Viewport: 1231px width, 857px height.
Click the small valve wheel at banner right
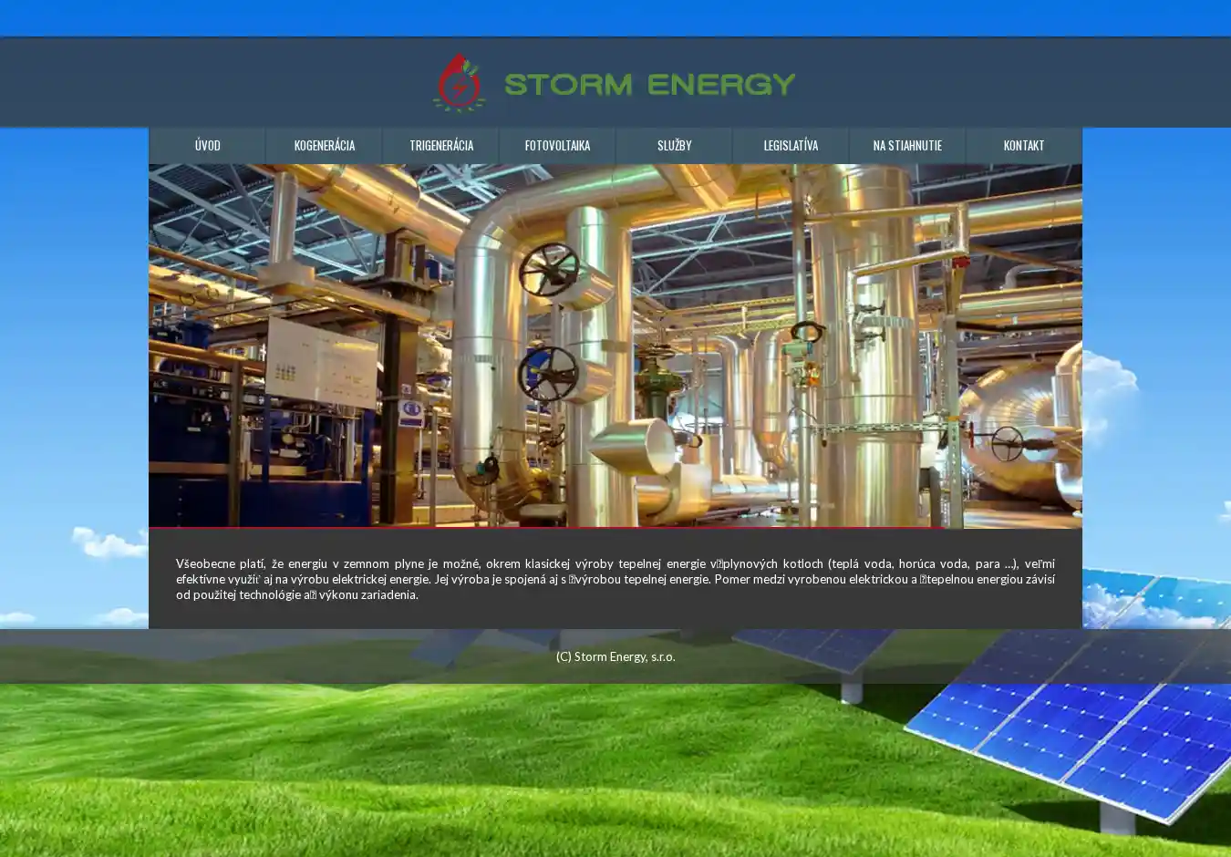pos(1007,443)
